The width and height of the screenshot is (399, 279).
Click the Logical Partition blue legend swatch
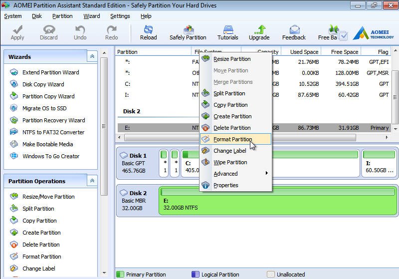point(196,274)
